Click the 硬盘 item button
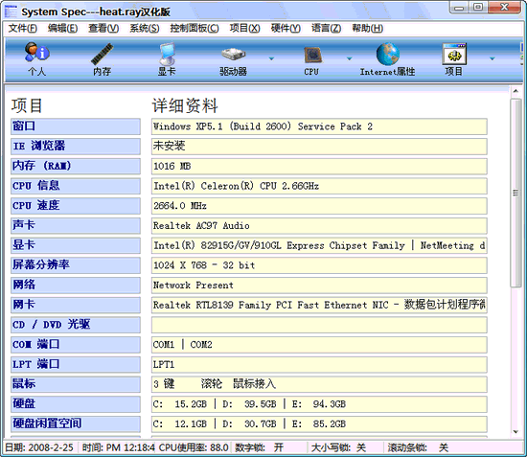This screenshot has width=527, height=457. [x=76, y=404]
